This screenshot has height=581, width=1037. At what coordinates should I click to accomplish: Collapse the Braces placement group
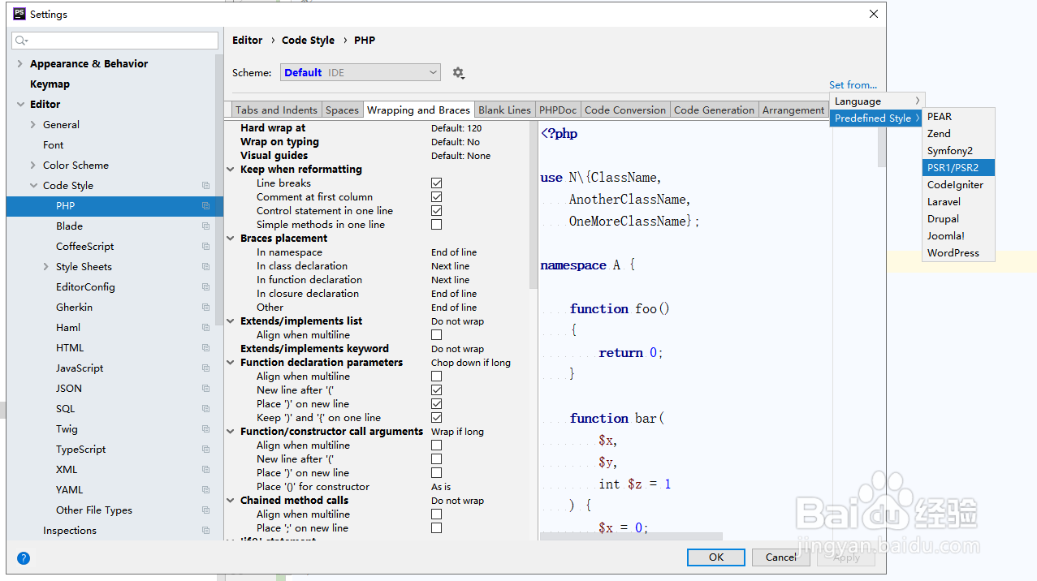pos(231,239)
